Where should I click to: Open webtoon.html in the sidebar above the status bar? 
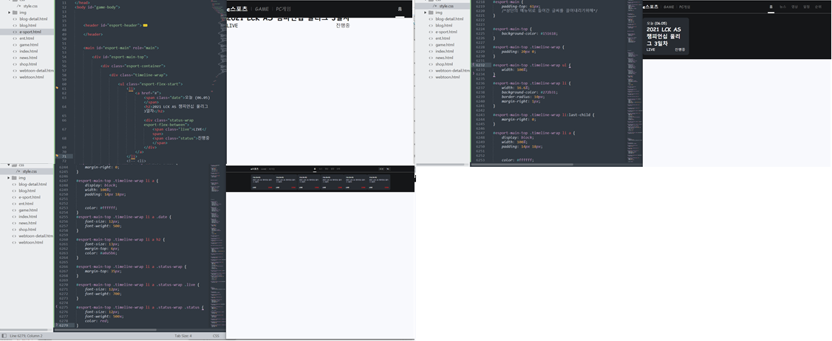pyautogui.click(x=31, y=242)
